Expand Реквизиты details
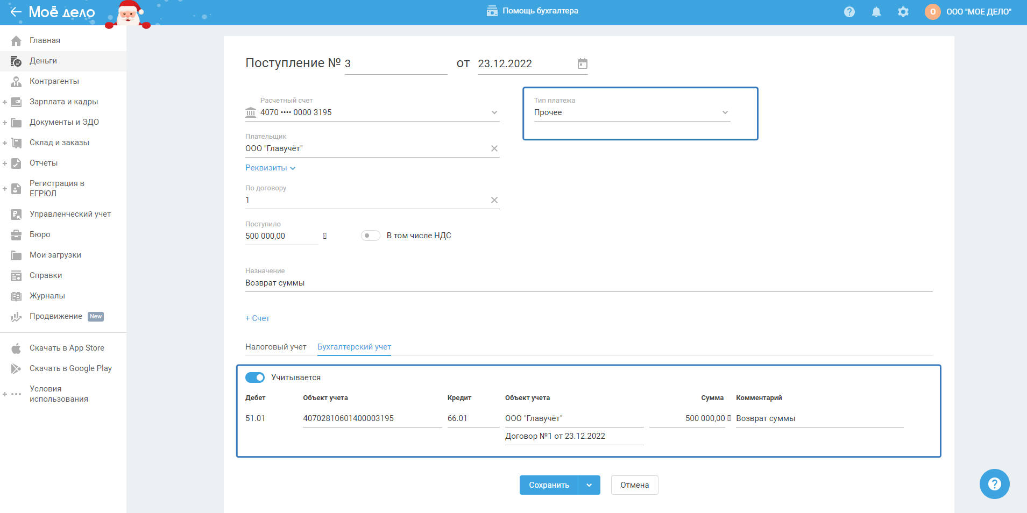The height and width of the screenshot is (513, 1027). point(270,168)
